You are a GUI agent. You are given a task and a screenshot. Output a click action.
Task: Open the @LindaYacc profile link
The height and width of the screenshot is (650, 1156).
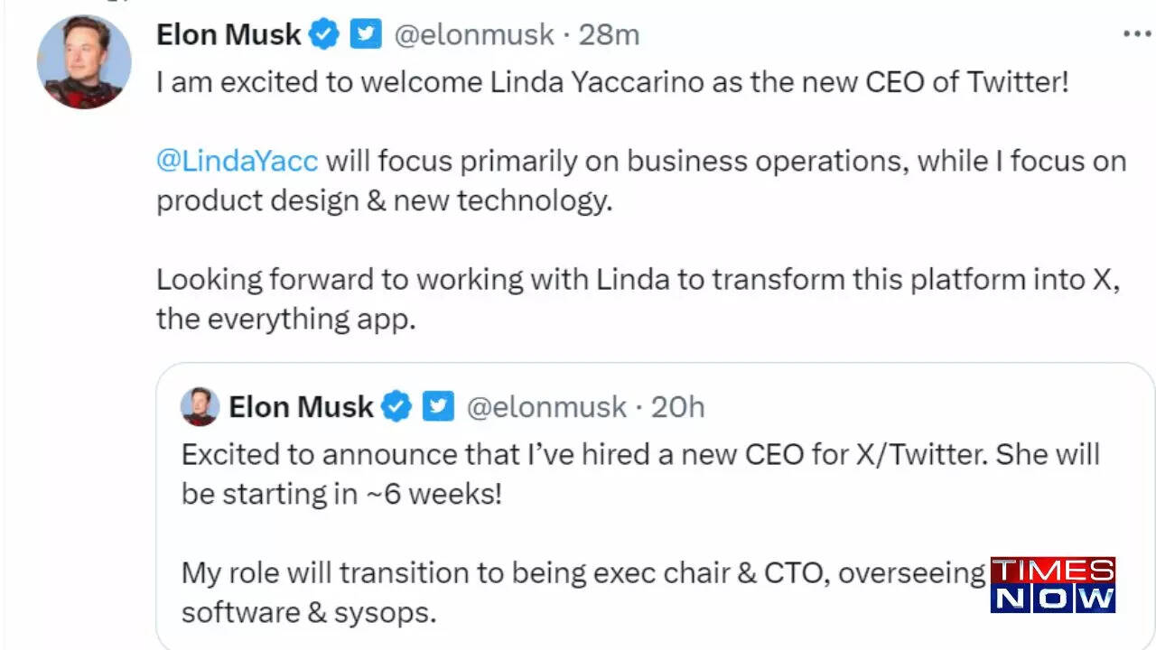236,161
